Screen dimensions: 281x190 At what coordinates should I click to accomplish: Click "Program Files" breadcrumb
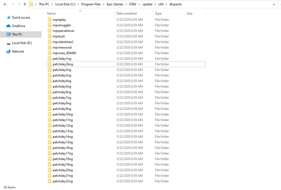(91, 4)
